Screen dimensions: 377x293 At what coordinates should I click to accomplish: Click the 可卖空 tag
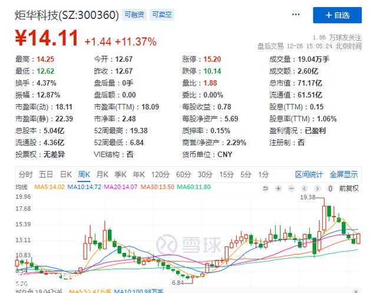coord(162,15)
